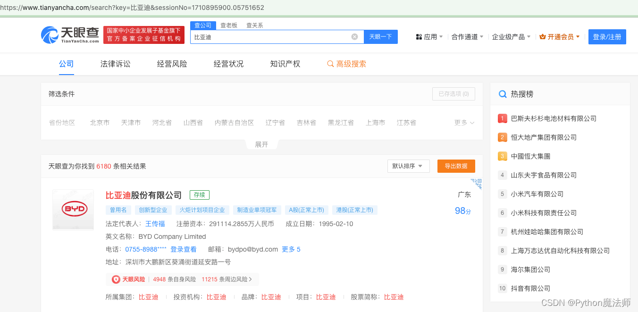The width and height of the screenshot is (638, 312).
Task: Open the QR code icon on BYD card
Action: pyautogui.click(x=476, y=184)
